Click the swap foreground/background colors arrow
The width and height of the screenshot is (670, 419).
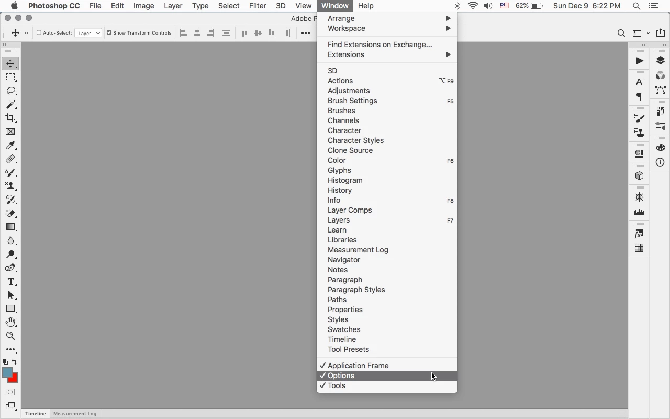tap(14, 362)
